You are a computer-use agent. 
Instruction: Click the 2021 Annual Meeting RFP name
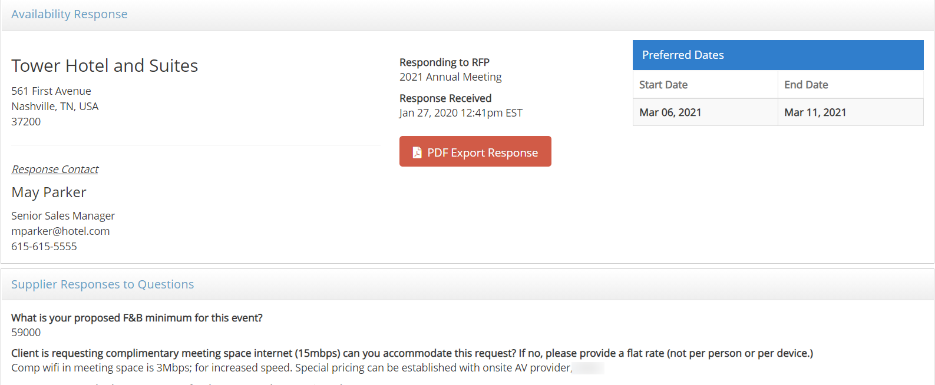point(450,77)
